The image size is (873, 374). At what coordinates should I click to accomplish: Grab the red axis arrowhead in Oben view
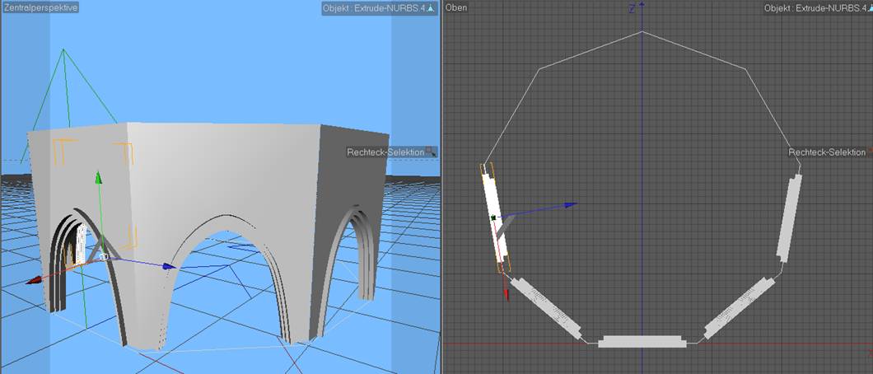[x=507, y=294]
